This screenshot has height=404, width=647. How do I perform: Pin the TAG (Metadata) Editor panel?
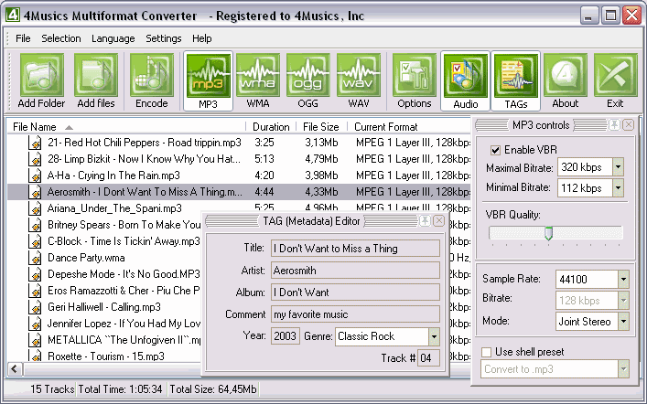(425, 220)
